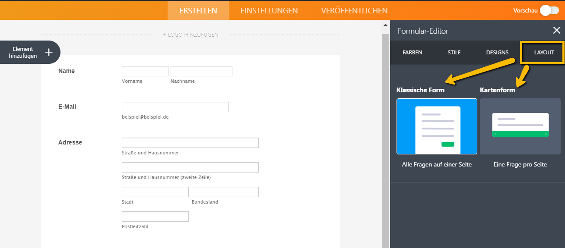
Task: Click the Postleitzahl input field
Action: click(155, 217)
